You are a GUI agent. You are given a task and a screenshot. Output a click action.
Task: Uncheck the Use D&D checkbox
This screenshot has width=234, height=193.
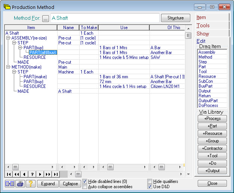[150, 187]
